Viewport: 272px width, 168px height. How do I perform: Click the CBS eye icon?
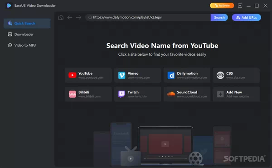click(220, 75)
